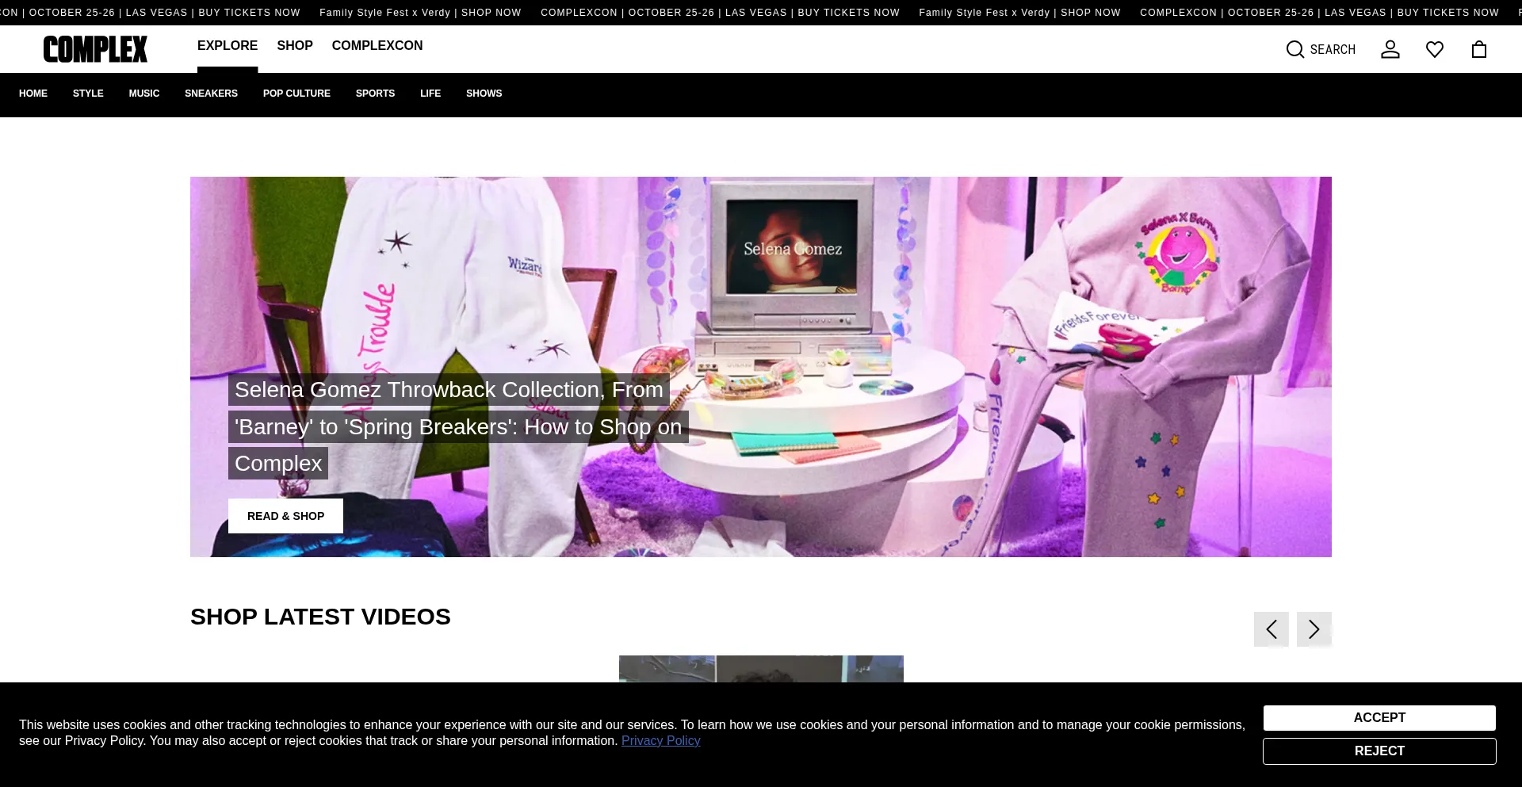Click the first Family Style Fest x Verdy banner
Screen dimensions: 1522x787
pyautogui.click(x=420, y=13)
